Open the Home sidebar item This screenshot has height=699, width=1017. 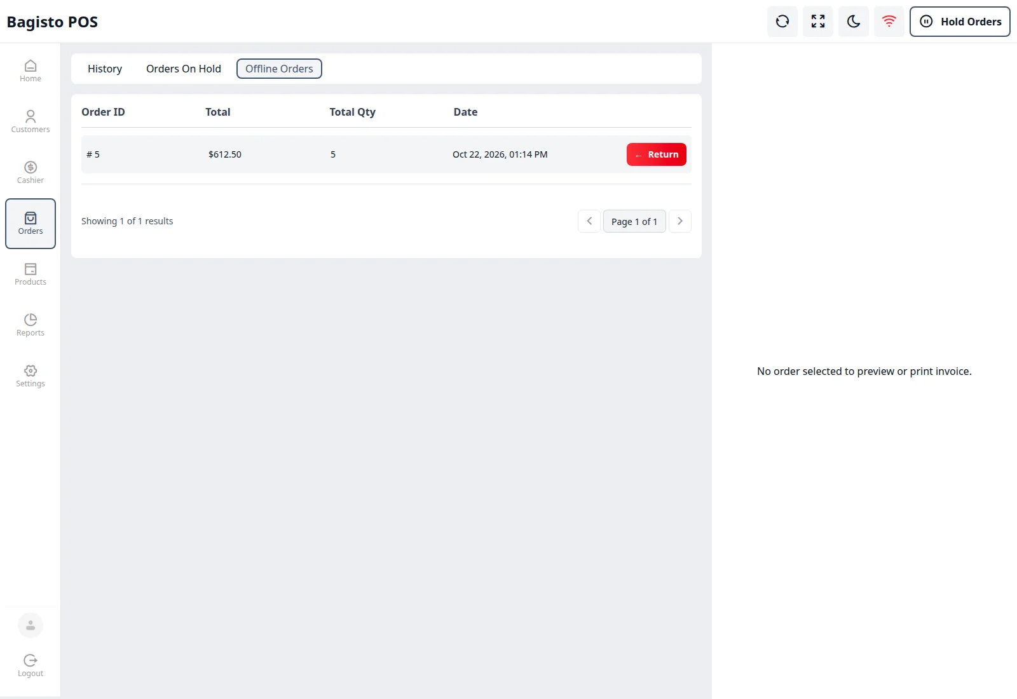31,71
